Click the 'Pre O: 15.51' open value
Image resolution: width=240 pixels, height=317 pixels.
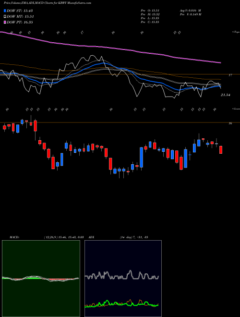click(151, 11)
